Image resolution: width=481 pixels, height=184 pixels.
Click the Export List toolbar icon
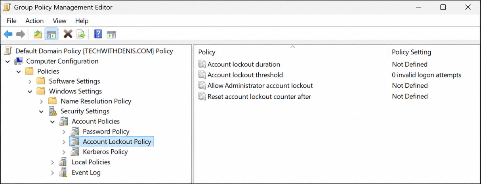(81, 34)
